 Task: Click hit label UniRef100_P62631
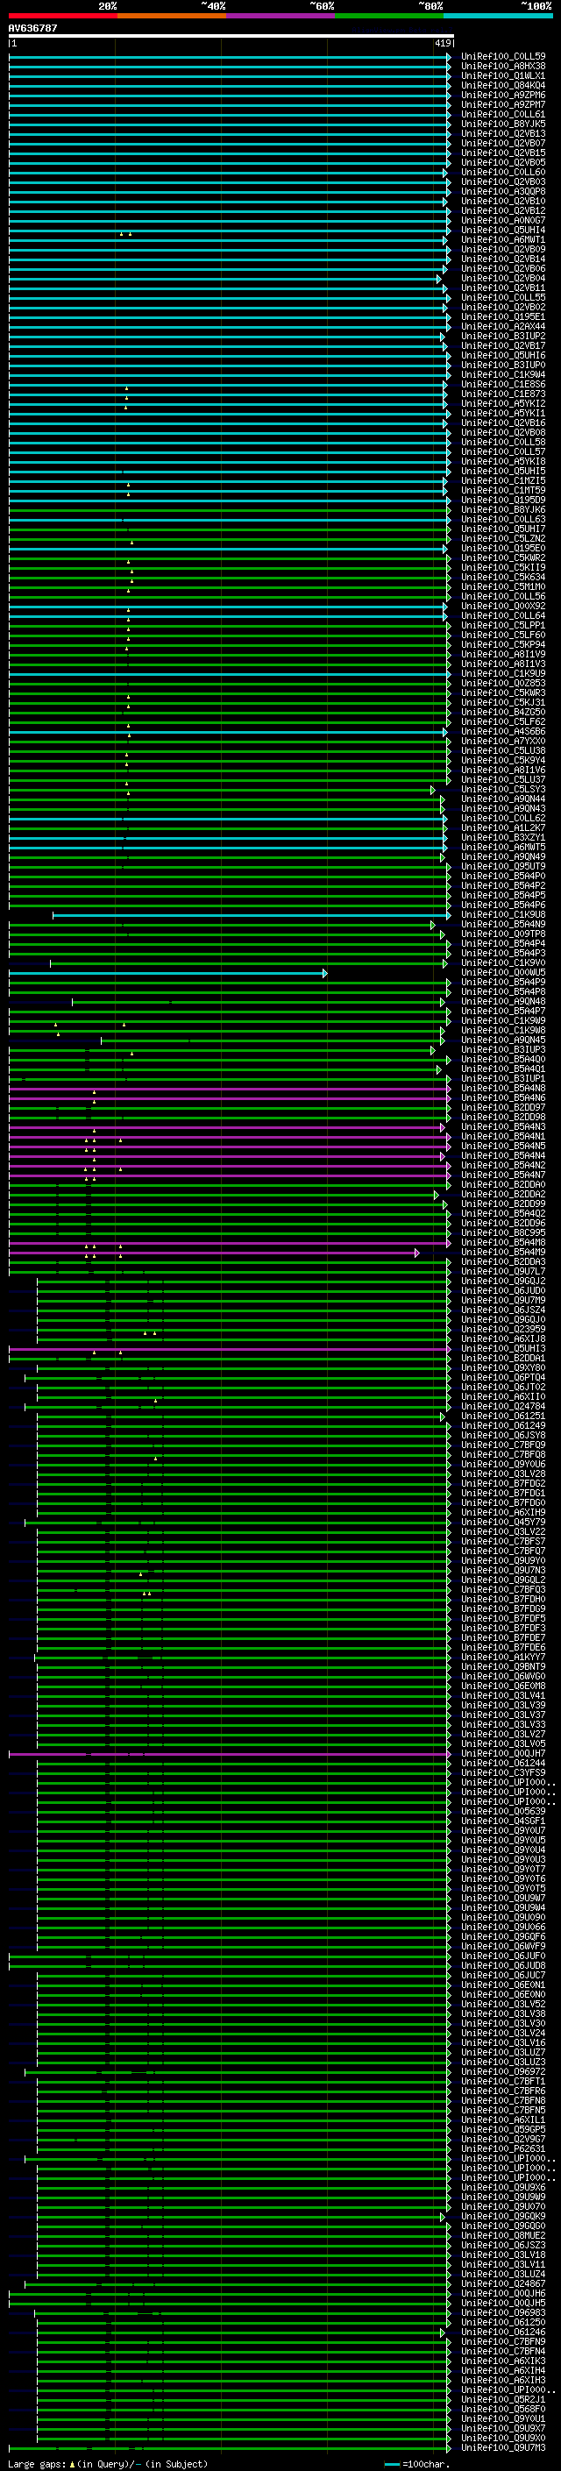pyautogui.click(x=502, y=2148)
